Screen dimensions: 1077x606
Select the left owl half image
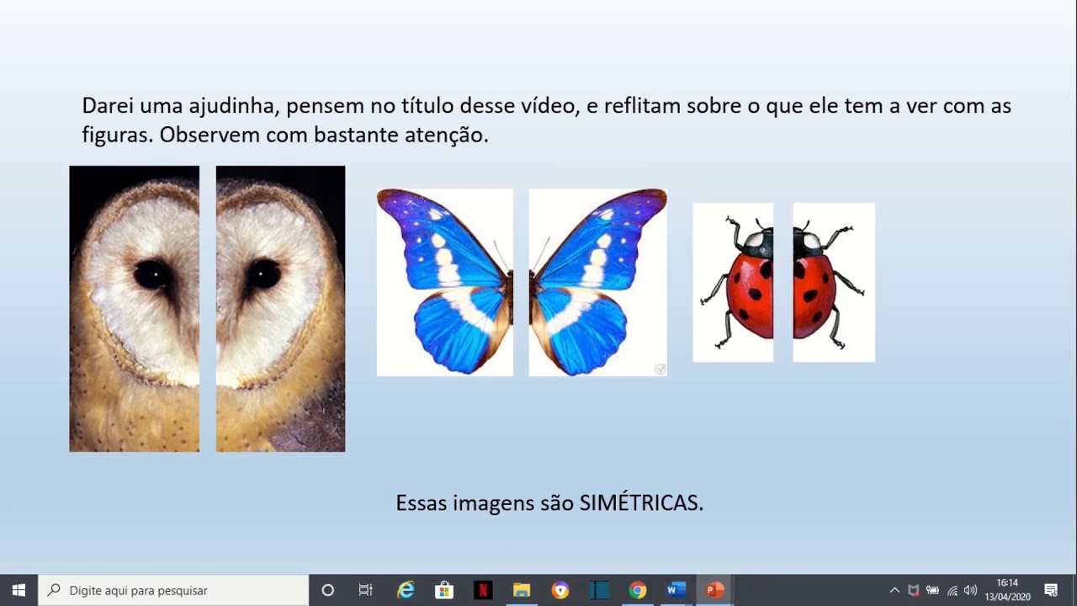[135, 309]
